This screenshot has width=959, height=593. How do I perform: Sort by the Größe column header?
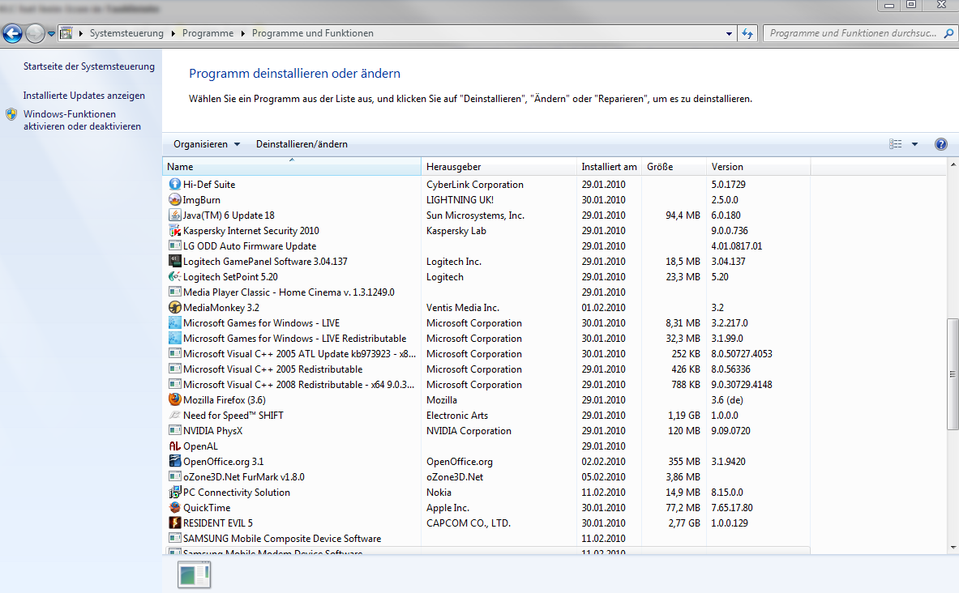click(x=674, y=166)
